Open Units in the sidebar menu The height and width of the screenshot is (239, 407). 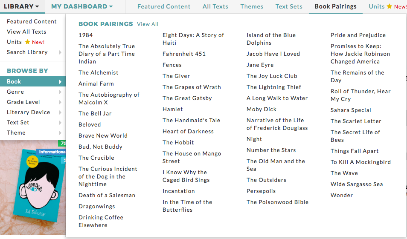click(14, 42)
